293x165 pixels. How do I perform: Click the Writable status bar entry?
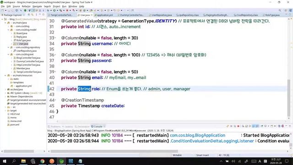(177, 155)
